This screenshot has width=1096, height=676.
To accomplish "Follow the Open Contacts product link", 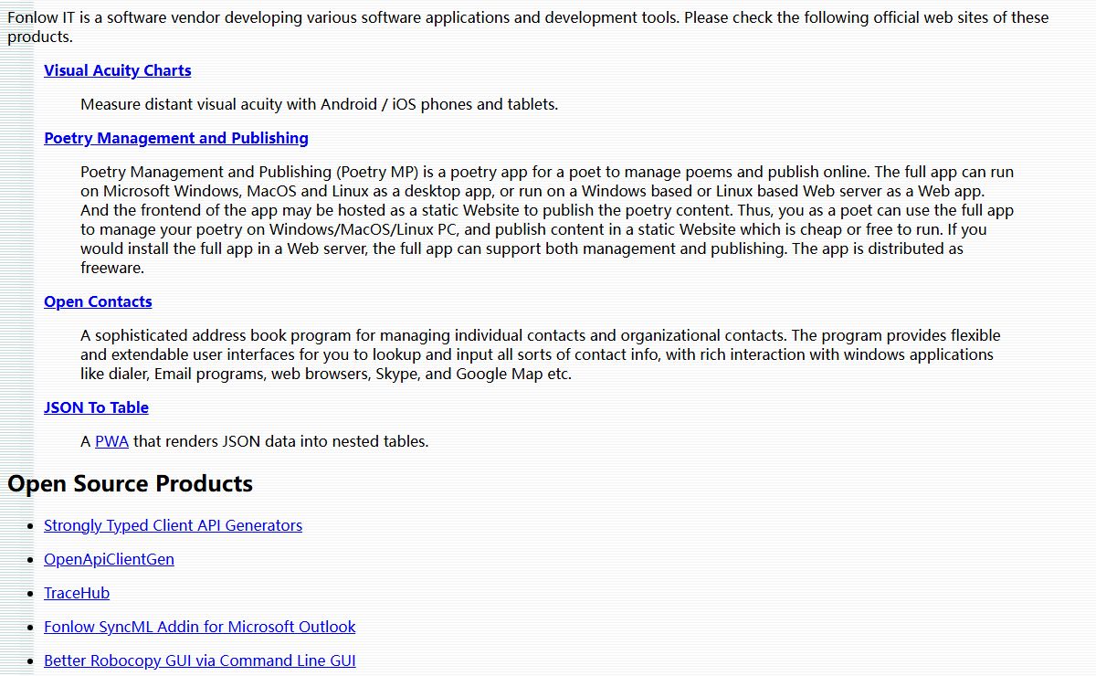I will click(98, 301).
